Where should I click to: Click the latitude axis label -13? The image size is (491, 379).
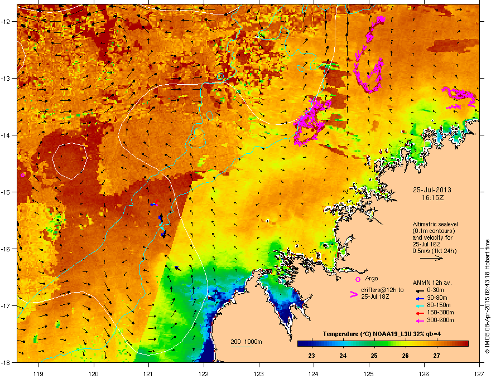(x=6, y=78)
